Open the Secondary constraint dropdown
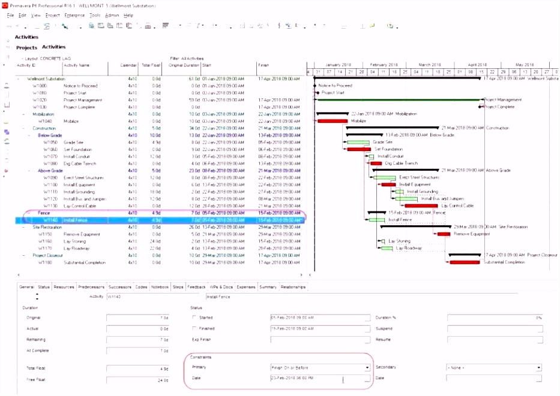 click(x=538, y=367)
